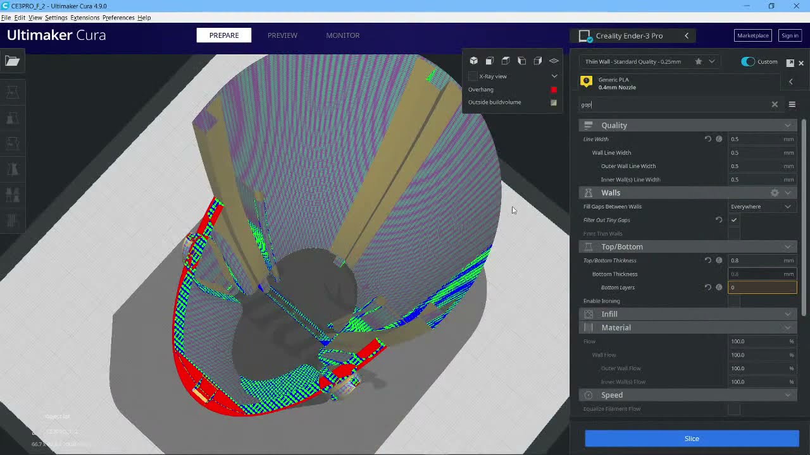The image size is (810, 455).
Task: Toggle the Print Thin Walls checkbox
Action: [734, 234]
